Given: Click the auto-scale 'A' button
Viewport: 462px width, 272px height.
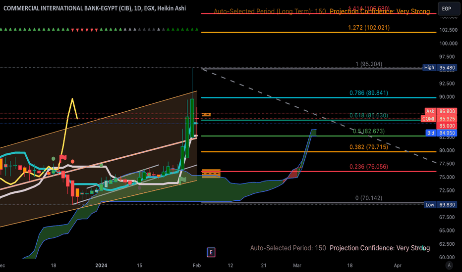Looking at the screenshot, I should (449, 265).
